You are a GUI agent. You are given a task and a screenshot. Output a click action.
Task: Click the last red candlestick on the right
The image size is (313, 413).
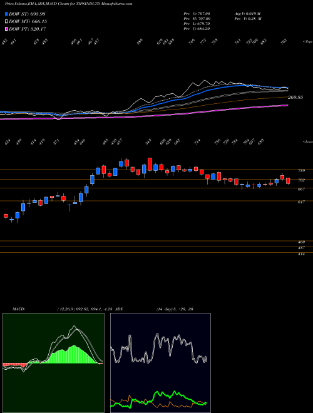coord(288,181)
